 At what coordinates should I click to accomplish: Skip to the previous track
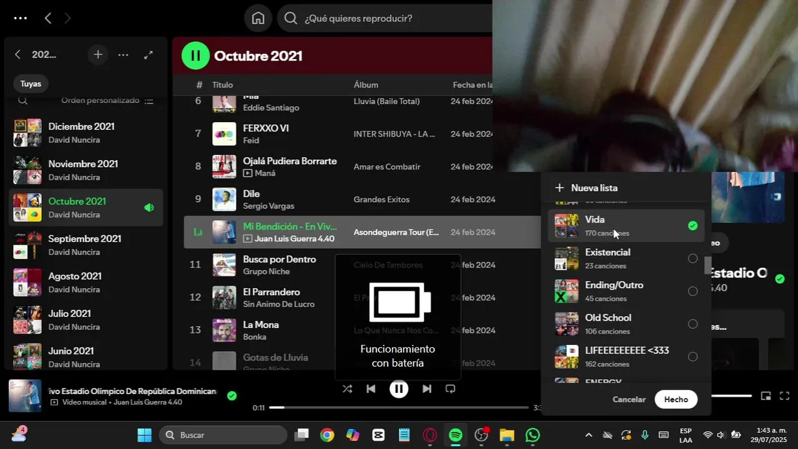pos(371,389)
